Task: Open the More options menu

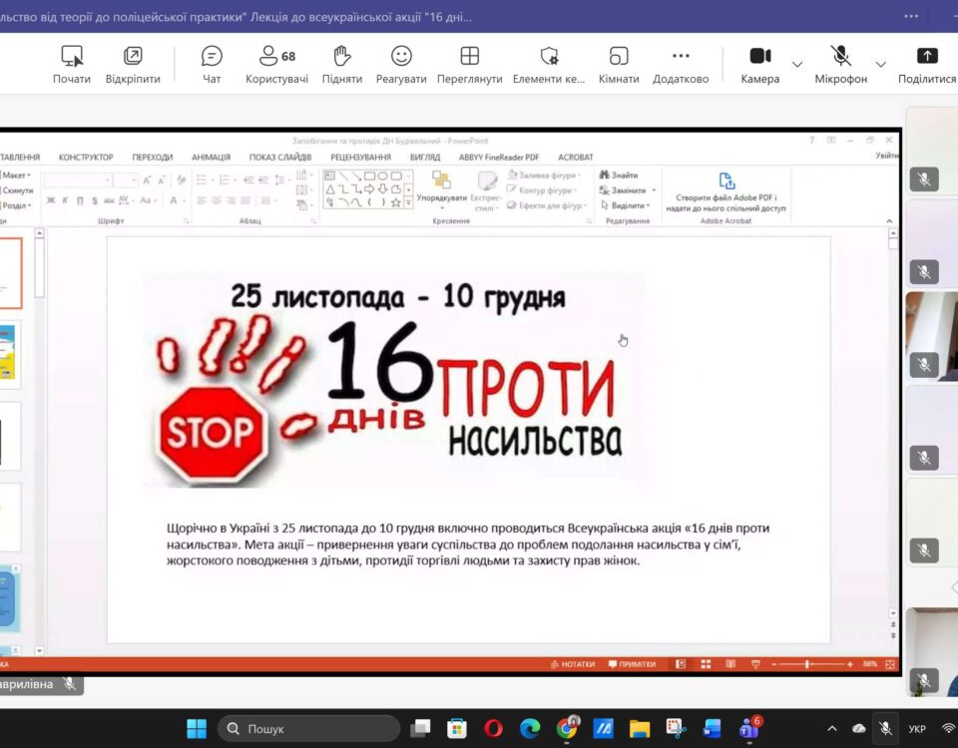Action: [x=681, y=64]
